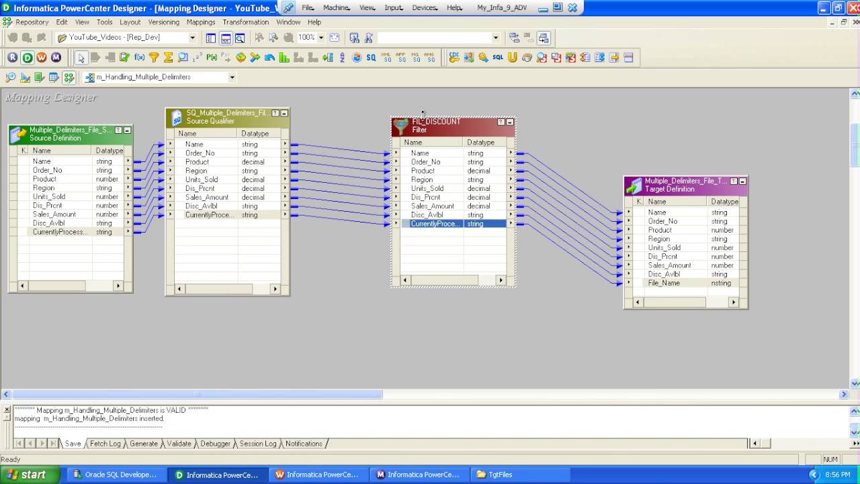
Task: Open the repository folder YouTube_Videos dropdown
Action: coord(192,38)
